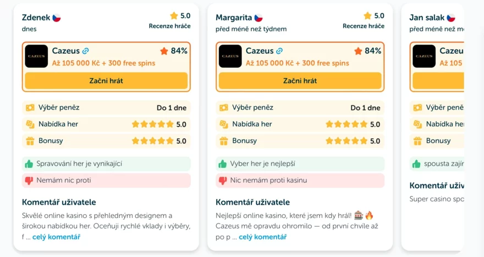Image resolution: width=484 pixels, height=257 pixels.
Task: Click Cazeus logo in Margarita's review
Action: pyautogui.click(x=230, y=56)
